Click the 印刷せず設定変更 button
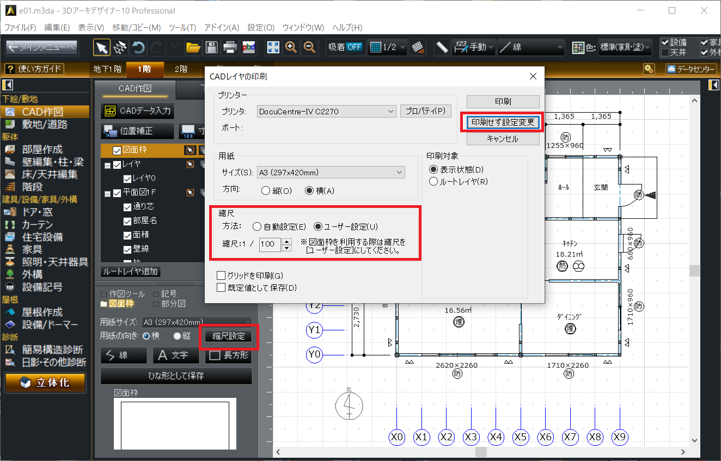 [503, 122]
